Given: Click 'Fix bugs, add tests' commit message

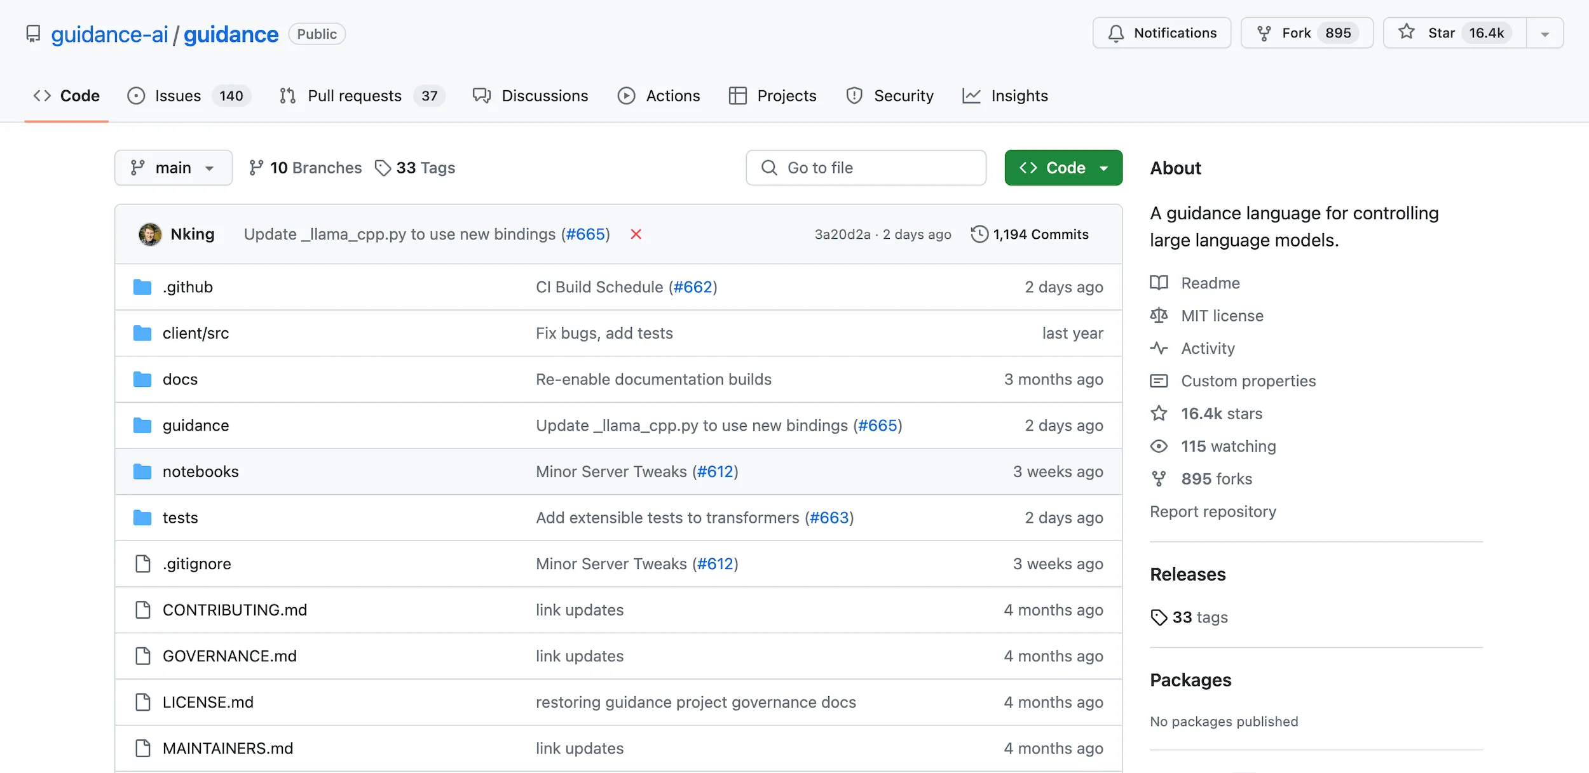Looking at the screenshot, I should tap(604, 333).
